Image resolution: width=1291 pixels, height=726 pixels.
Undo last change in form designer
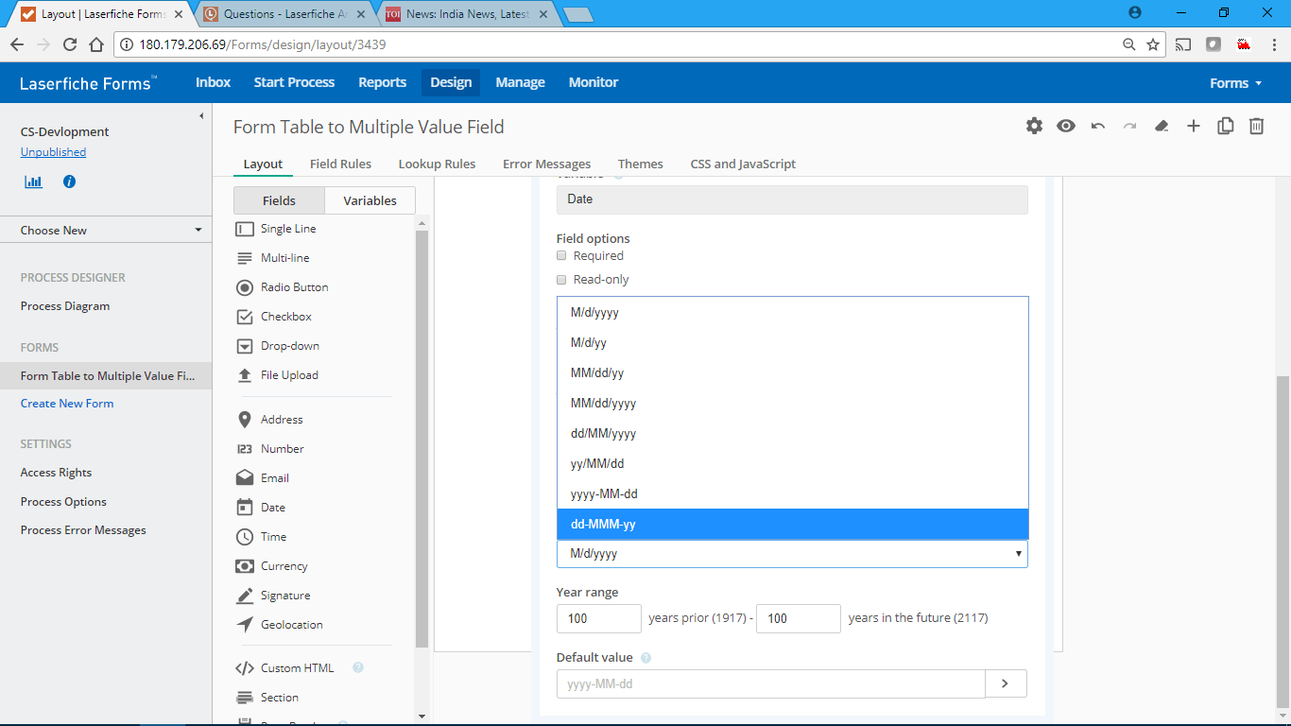coord(1097,126)
